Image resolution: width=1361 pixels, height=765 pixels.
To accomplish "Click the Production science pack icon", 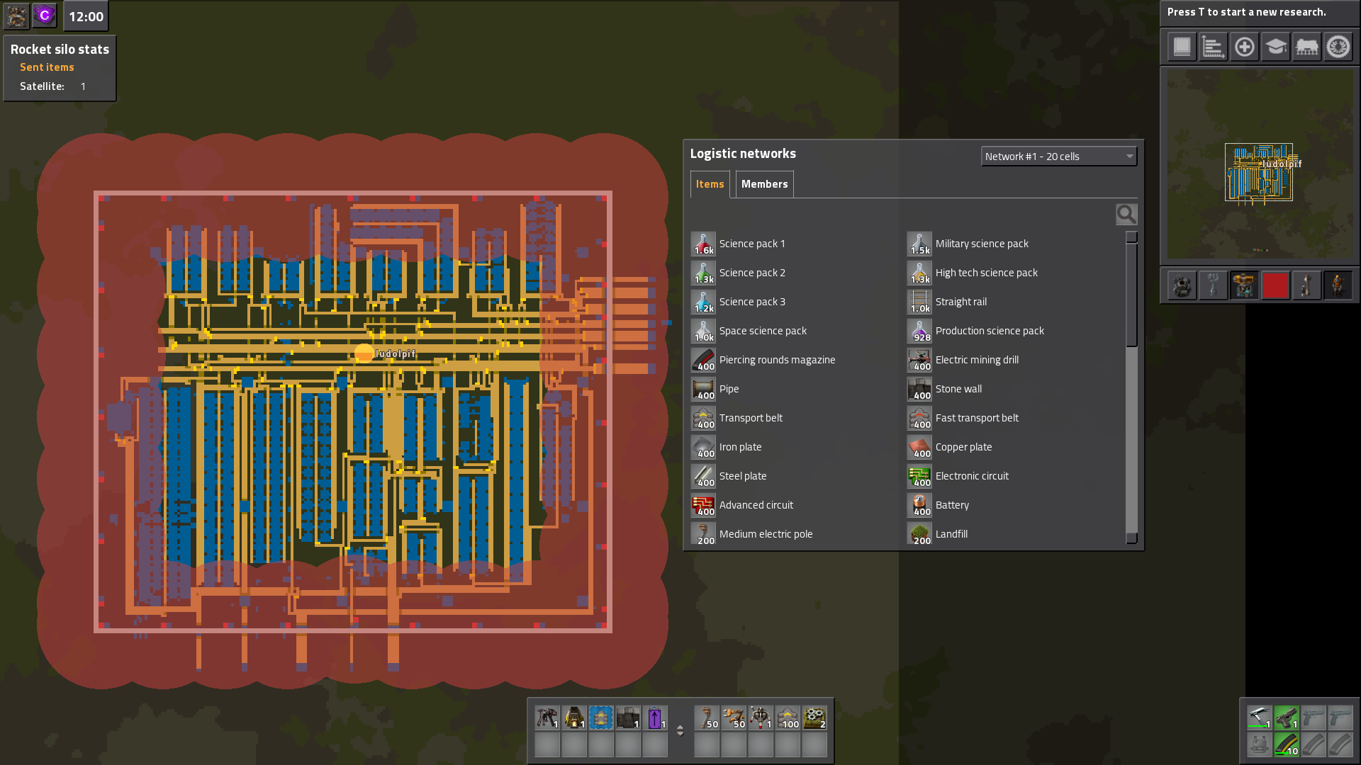I will (x=919, y=331).
